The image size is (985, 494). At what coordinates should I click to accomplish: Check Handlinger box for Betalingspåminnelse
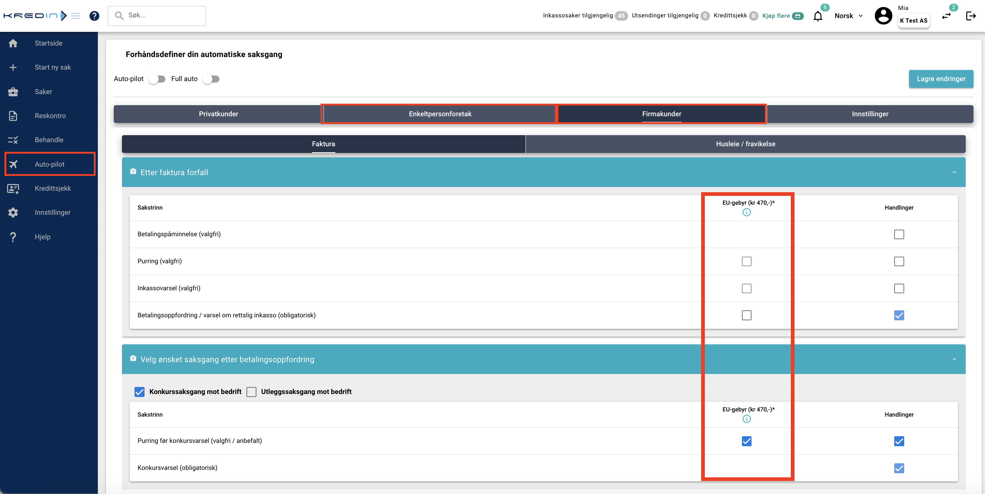[899, 234]
